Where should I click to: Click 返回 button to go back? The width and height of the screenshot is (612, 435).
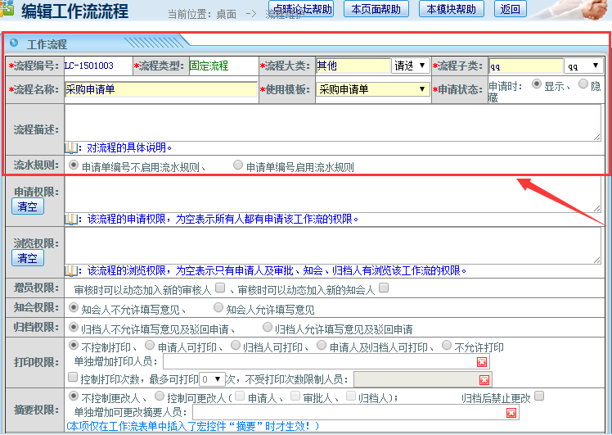[x=510, y=9]
